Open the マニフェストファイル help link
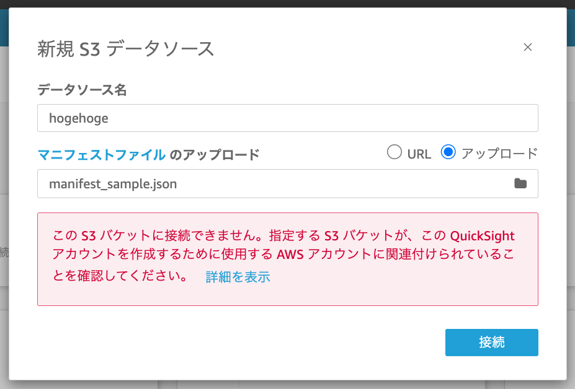 tap(102, 155)
